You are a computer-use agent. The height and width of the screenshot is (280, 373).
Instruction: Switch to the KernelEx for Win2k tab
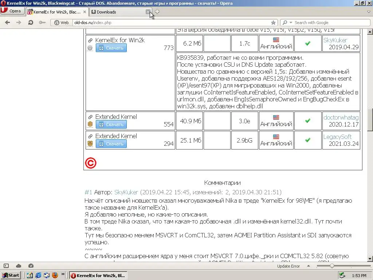click(x=56, y=12)
